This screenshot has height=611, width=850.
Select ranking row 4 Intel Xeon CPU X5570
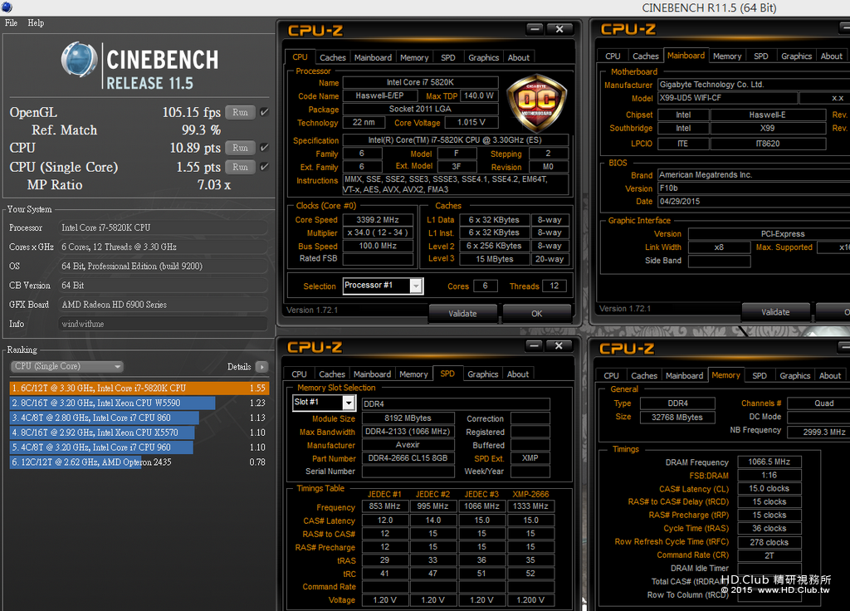tap(139, 433)
